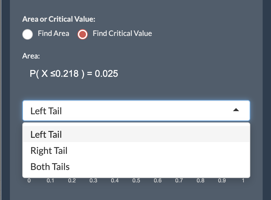
Task: Choose Both Tails from the open dropdown
Action: pos(50,167)
